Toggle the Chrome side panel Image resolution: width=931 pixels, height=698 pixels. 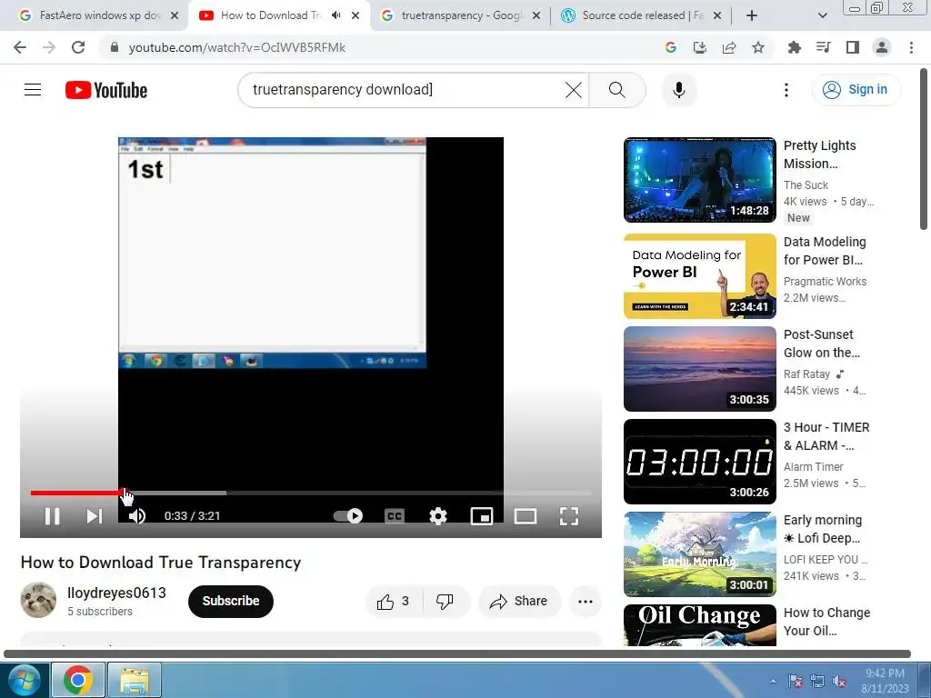[x=853, y=47]
